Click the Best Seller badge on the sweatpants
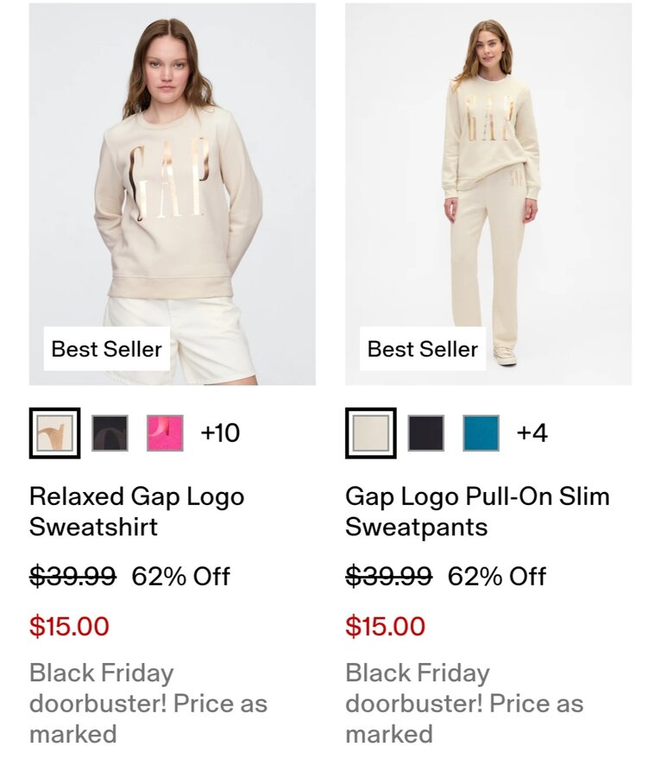661x777 pixels. 422,349
